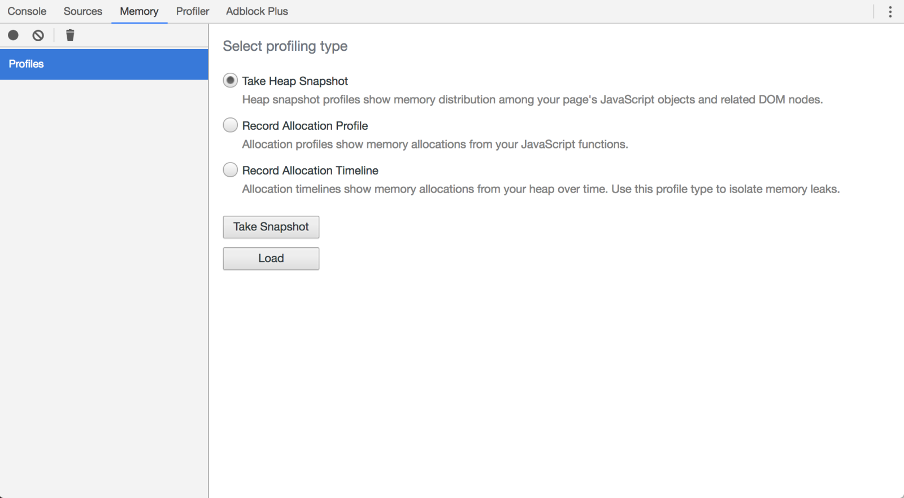The width and height of the screenshot is (904, 498).
Task: Click the Record Allocation Timeline label
Action: (x=310, y=170)
